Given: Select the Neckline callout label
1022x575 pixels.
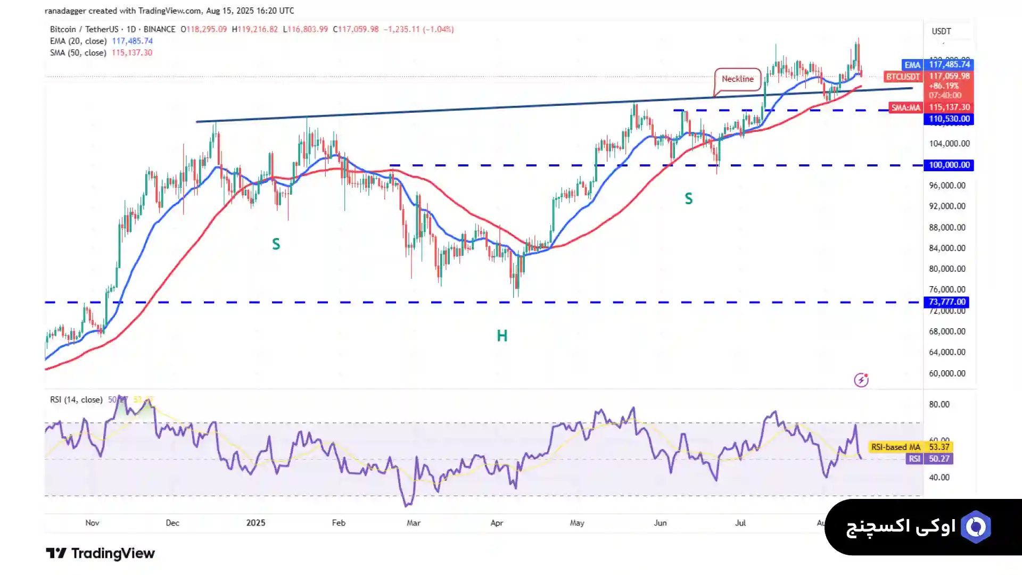Looking at the screenshot, I should 737,79.
